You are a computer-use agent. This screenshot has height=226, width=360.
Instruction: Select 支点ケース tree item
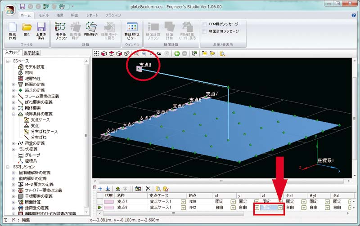pos(40,120)
